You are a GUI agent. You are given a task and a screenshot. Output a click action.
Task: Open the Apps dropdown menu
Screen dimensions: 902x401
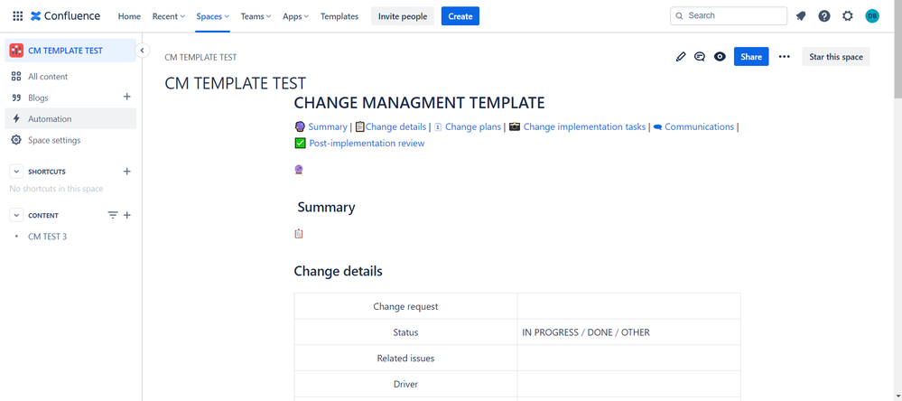click(295, 16)
